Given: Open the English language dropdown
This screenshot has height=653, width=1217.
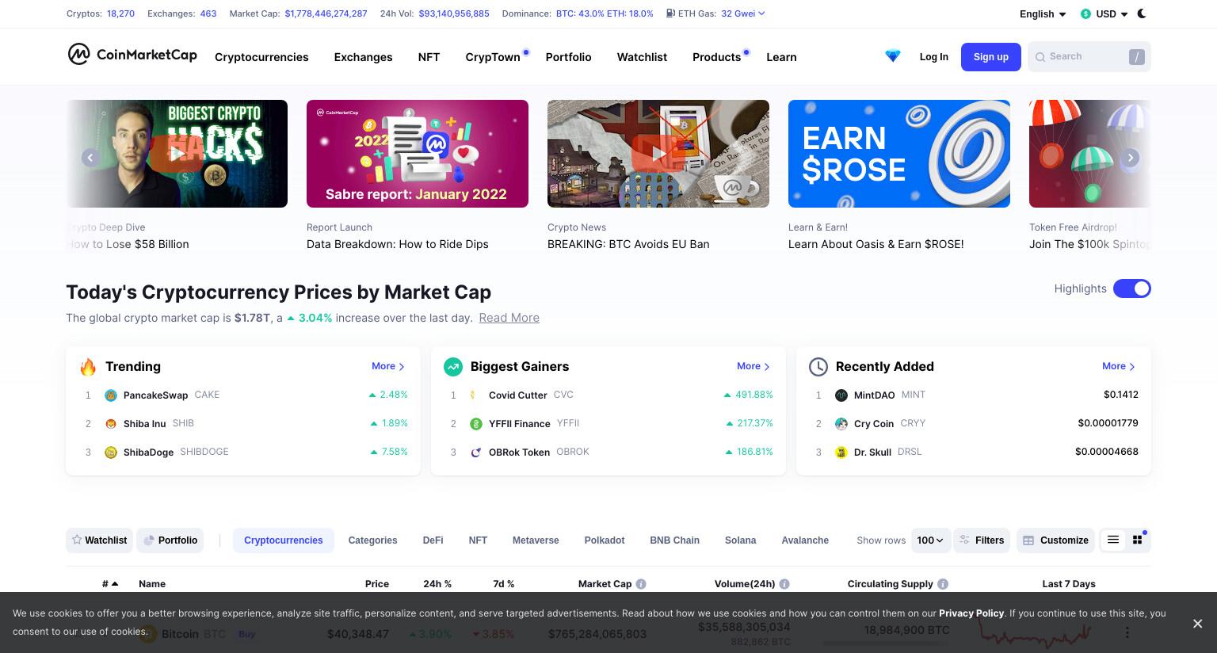Looking at the screenshot, I should point(1043,13).
